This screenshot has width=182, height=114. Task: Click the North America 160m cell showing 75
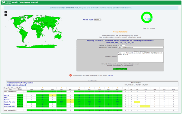31,102
